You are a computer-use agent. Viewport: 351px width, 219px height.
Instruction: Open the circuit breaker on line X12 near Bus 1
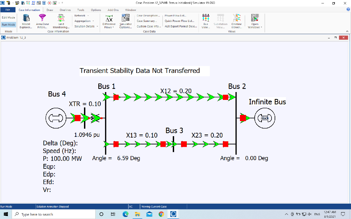coord(116,97)
